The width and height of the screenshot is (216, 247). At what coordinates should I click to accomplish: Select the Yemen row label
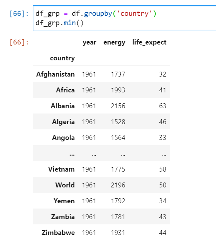(x=64, y=201)
